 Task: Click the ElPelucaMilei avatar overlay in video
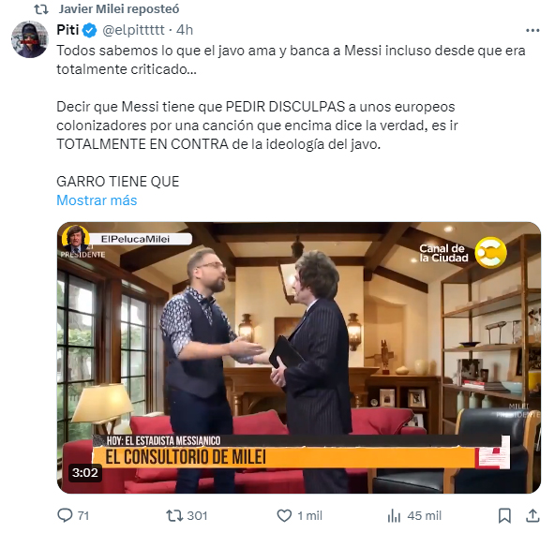tap(75, 238)
